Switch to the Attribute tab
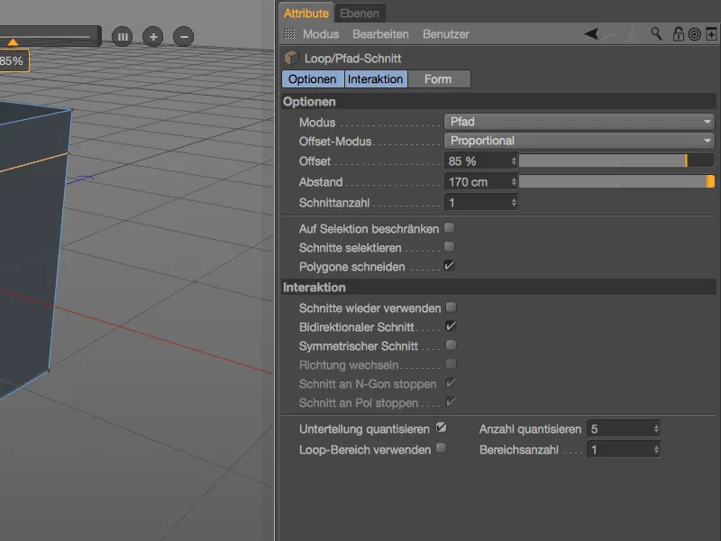This screenshot has height=541, width=721. click(x=306, y=14)
